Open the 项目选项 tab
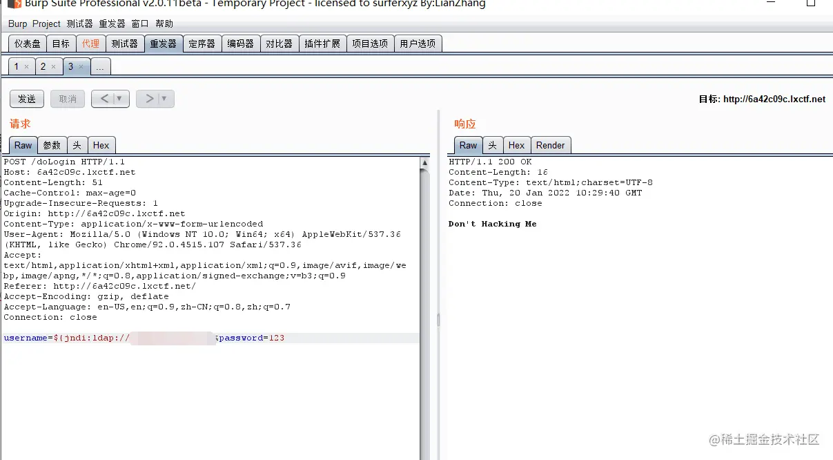Image resolution: width=833 pixels, height=460 pixels. click(x=370, y=44)
